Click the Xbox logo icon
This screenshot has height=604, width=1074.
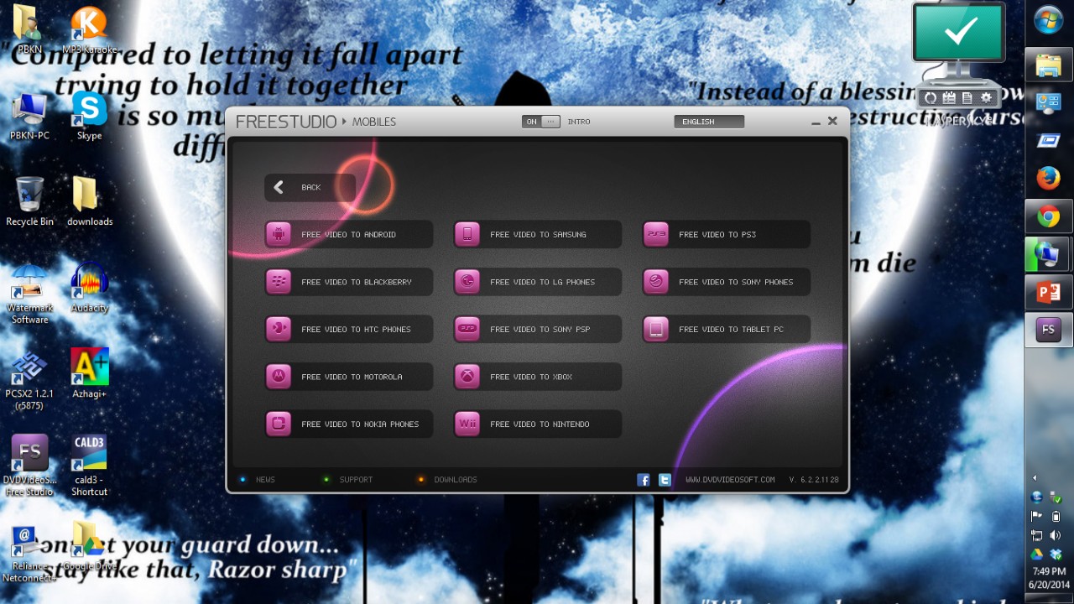coord(467,377)
